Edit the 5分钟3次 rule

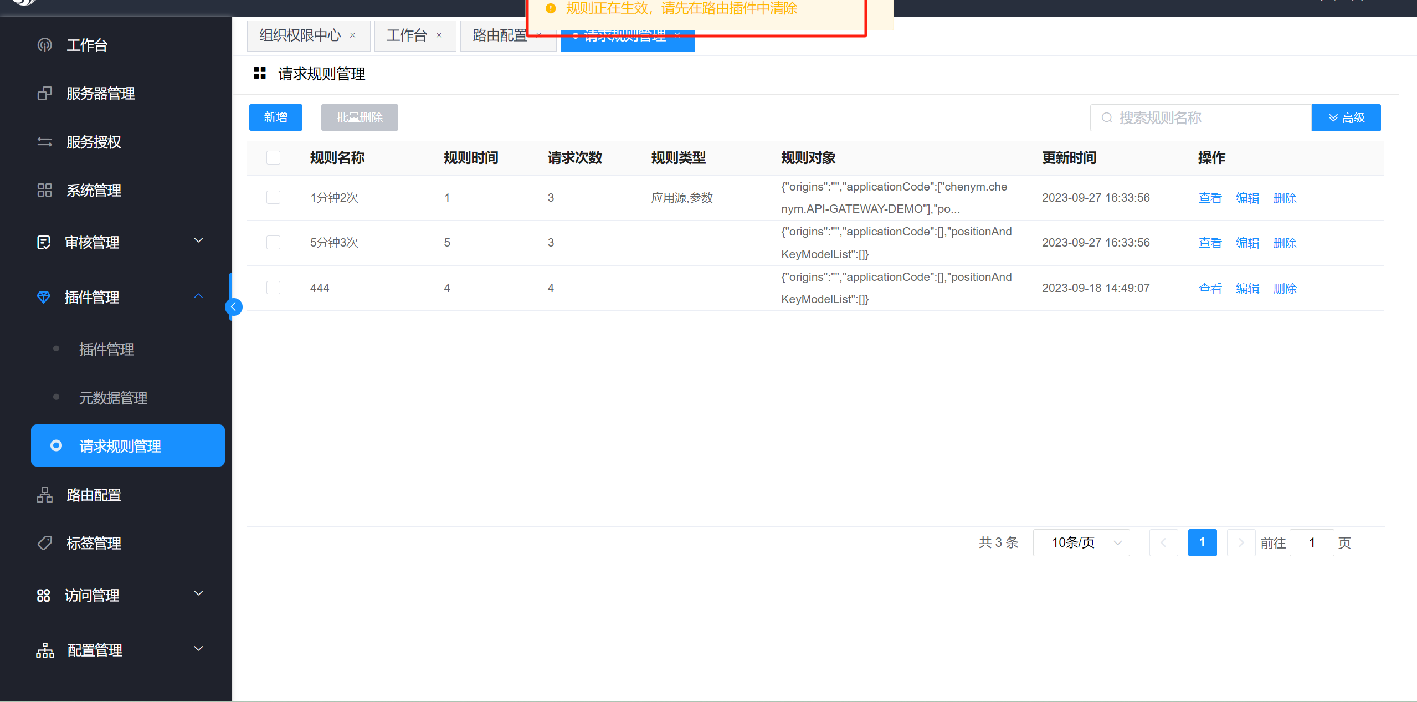[1247, 243]
